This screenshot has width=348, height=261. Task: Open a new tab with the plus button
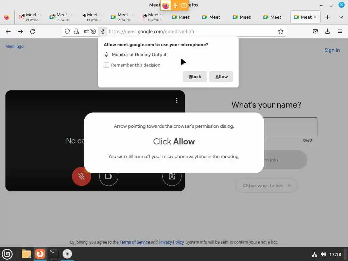[327, 17]
